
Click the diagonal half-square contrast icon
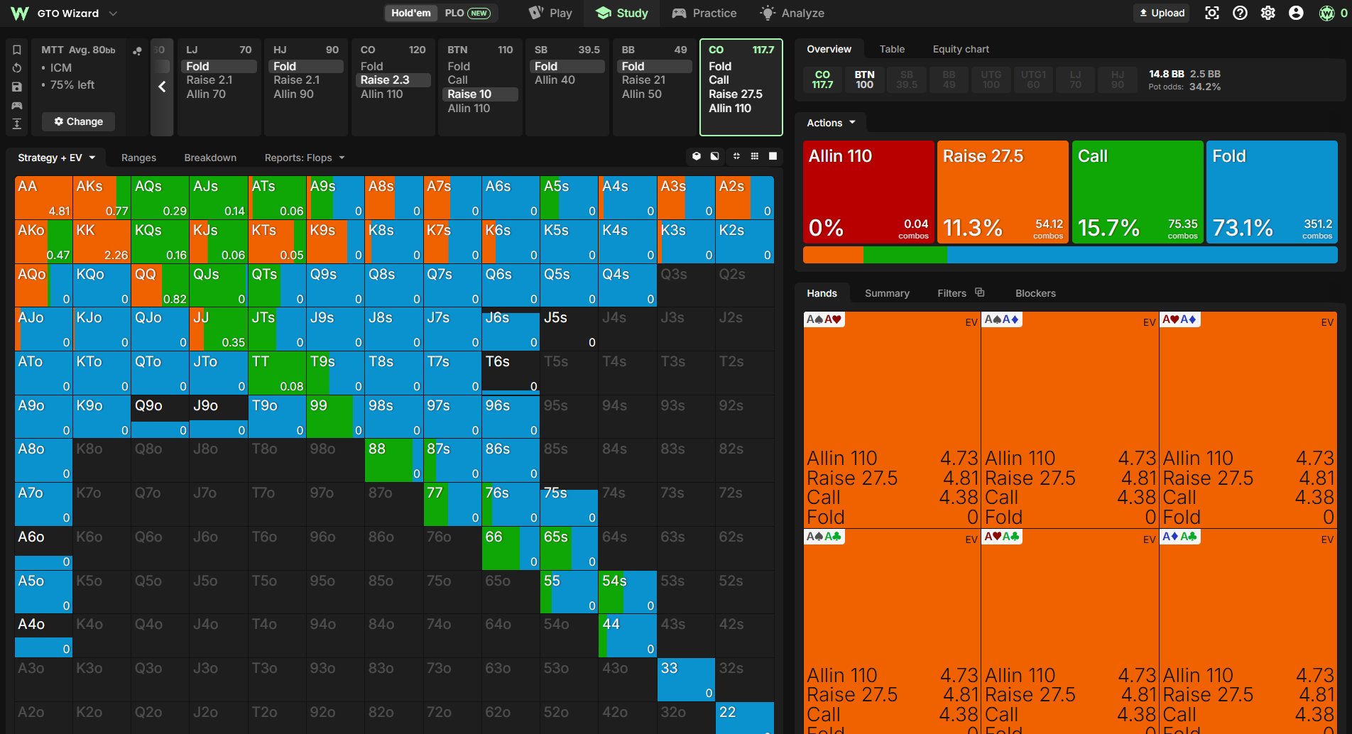coord(715,156)
